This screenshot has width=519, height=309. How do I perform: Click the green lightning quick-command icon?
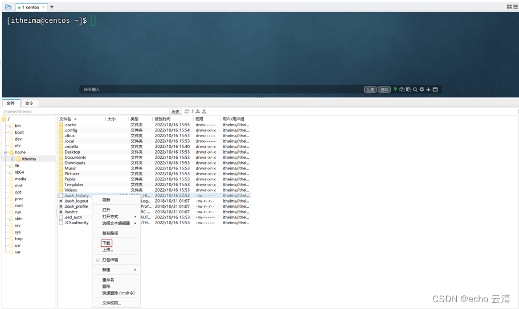(x=395, y=89)
